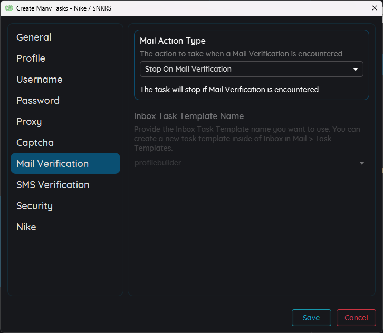Open the Security tab

click(34, 206)
